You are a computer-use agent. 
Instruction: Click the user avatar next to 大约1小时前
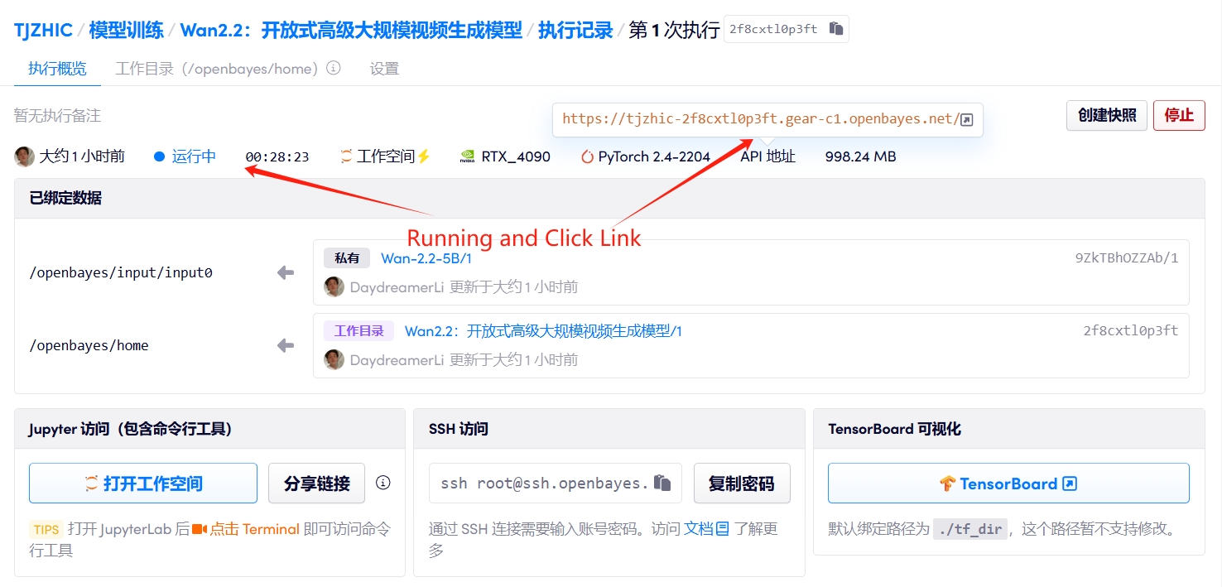coord(25,156)
